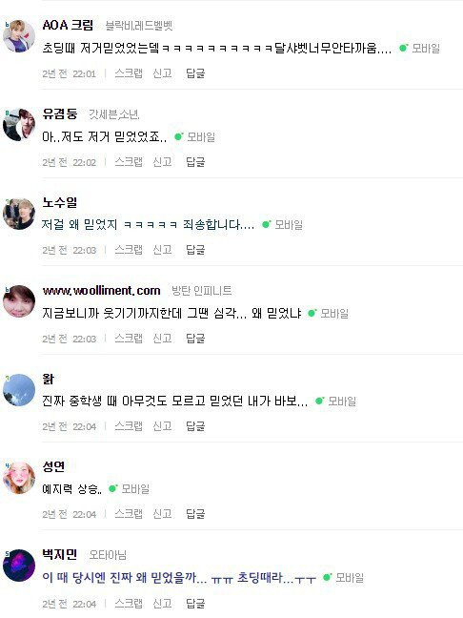Click green mobile icon on 성연's comment
This screenshot has width=463, height=618.
coord(113,488)
